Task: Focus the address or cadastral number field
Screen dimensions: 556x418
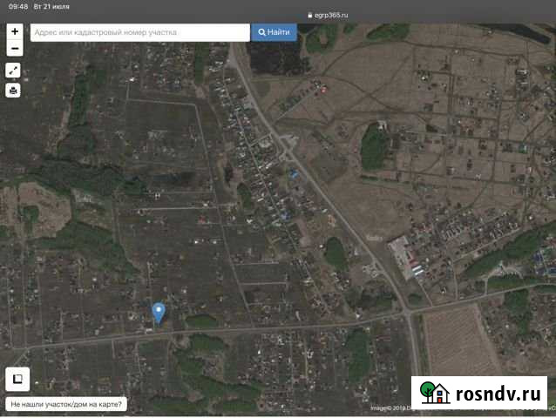Action: coord(139,32)
